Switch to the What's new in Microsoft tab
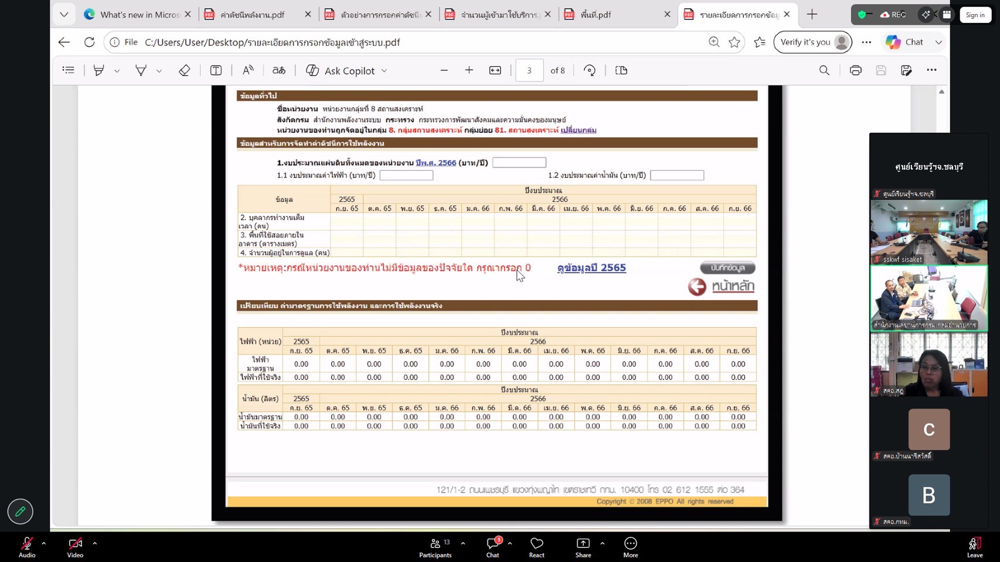This screenshot has height=562, width=1000. tap(137, 15)
